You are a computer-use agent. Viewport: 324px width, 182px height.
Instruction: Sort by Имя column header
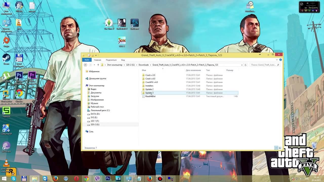[163, 70]
